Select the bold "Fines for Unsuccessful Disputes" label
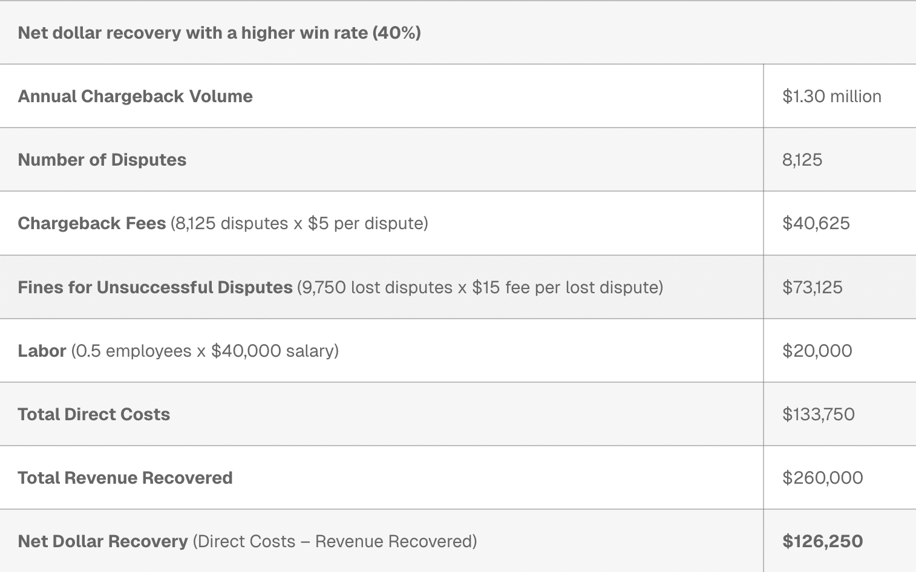This screenshot has height=572, width=916. (x=155, y=287)
